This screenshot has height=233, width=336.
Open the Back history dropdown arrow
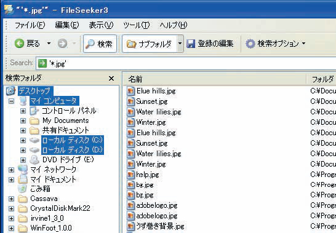coord(49,44)
